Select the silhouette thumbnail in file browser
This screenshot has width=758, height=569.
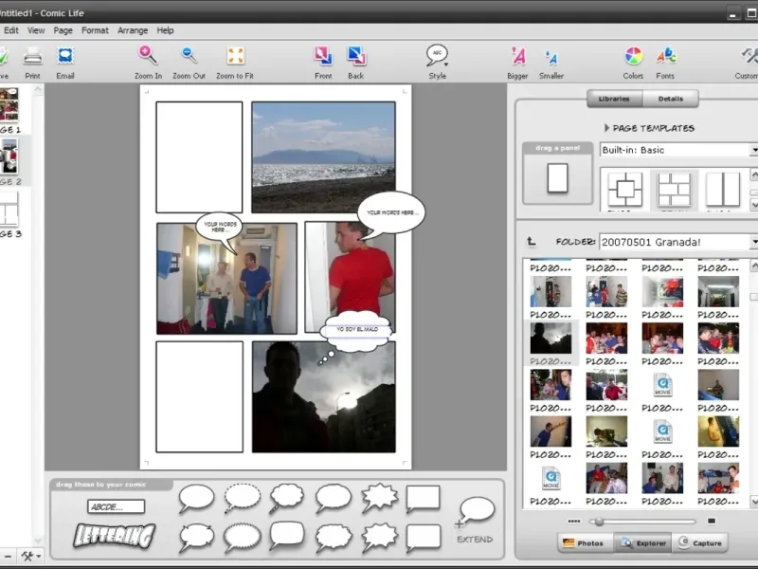(550, 339)
